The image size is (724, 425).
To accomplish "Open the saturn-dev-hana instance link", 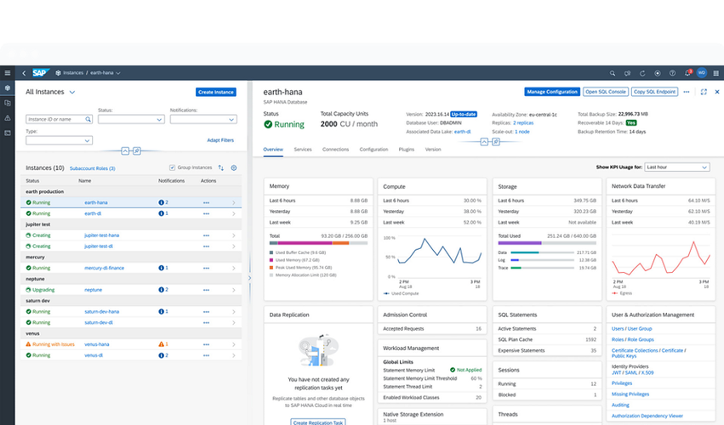I will 101,312.
